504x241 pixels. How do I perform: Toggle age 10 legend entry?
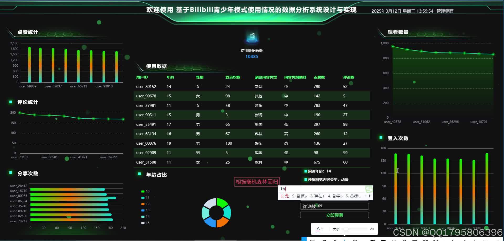coord(145,191)
